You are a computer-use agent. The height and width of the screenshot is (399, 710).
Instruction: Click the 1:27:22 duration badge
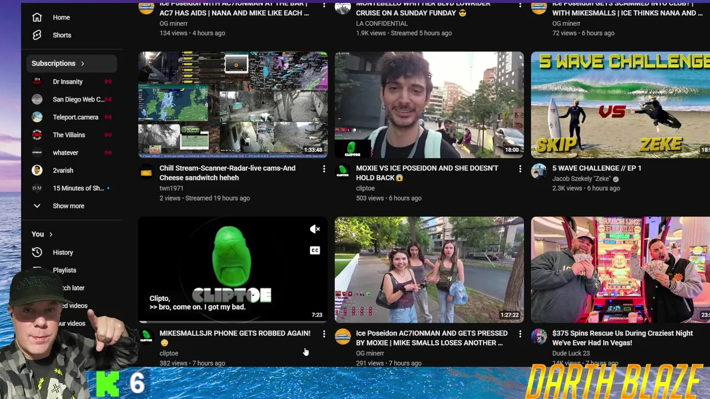click(509, 315)
